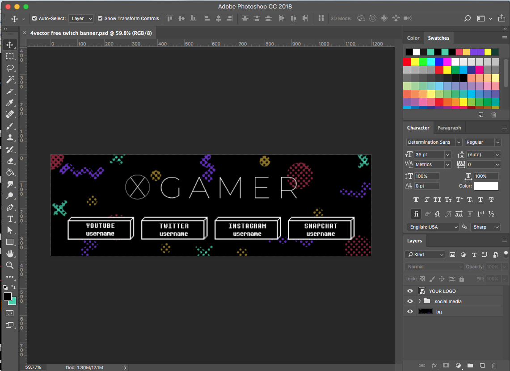This screenshot has height=371, width=510.
Task: Click the font size 36 pt field
Action: click(x=428, y=154)
